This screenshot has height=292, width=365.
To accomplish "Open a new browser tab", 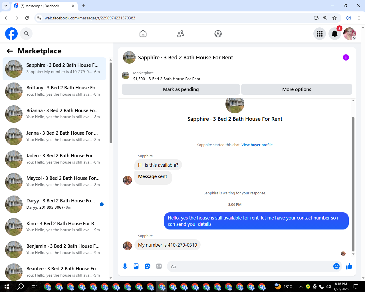I will tap(83, 6).
